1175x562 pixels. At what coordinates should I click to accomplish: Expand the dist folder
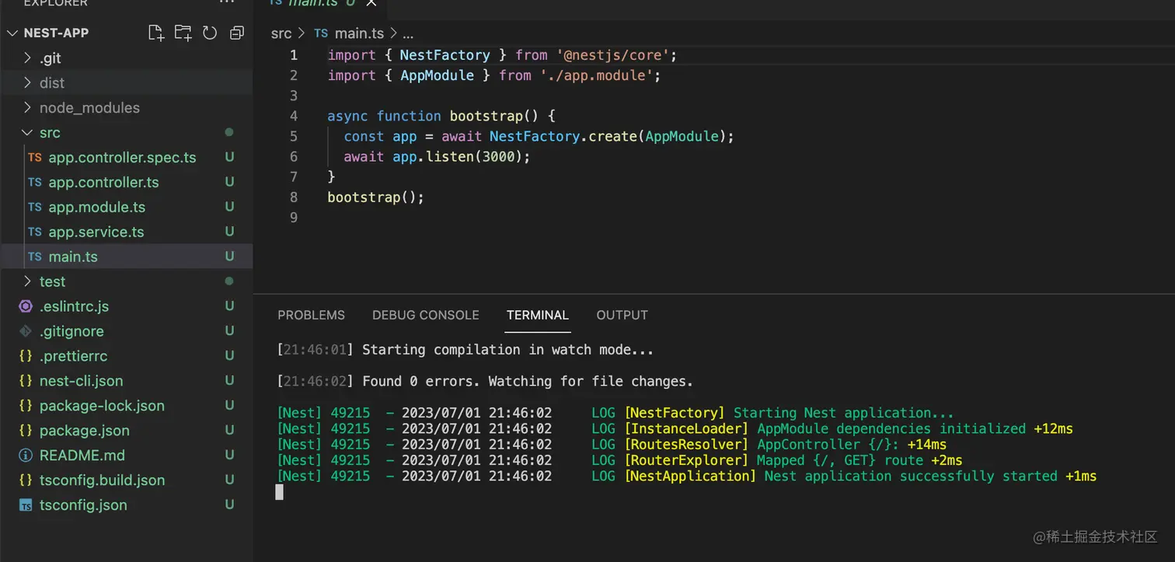126,83
